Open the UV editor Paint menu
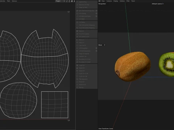The image size is (174, 130). click(8, 1)
